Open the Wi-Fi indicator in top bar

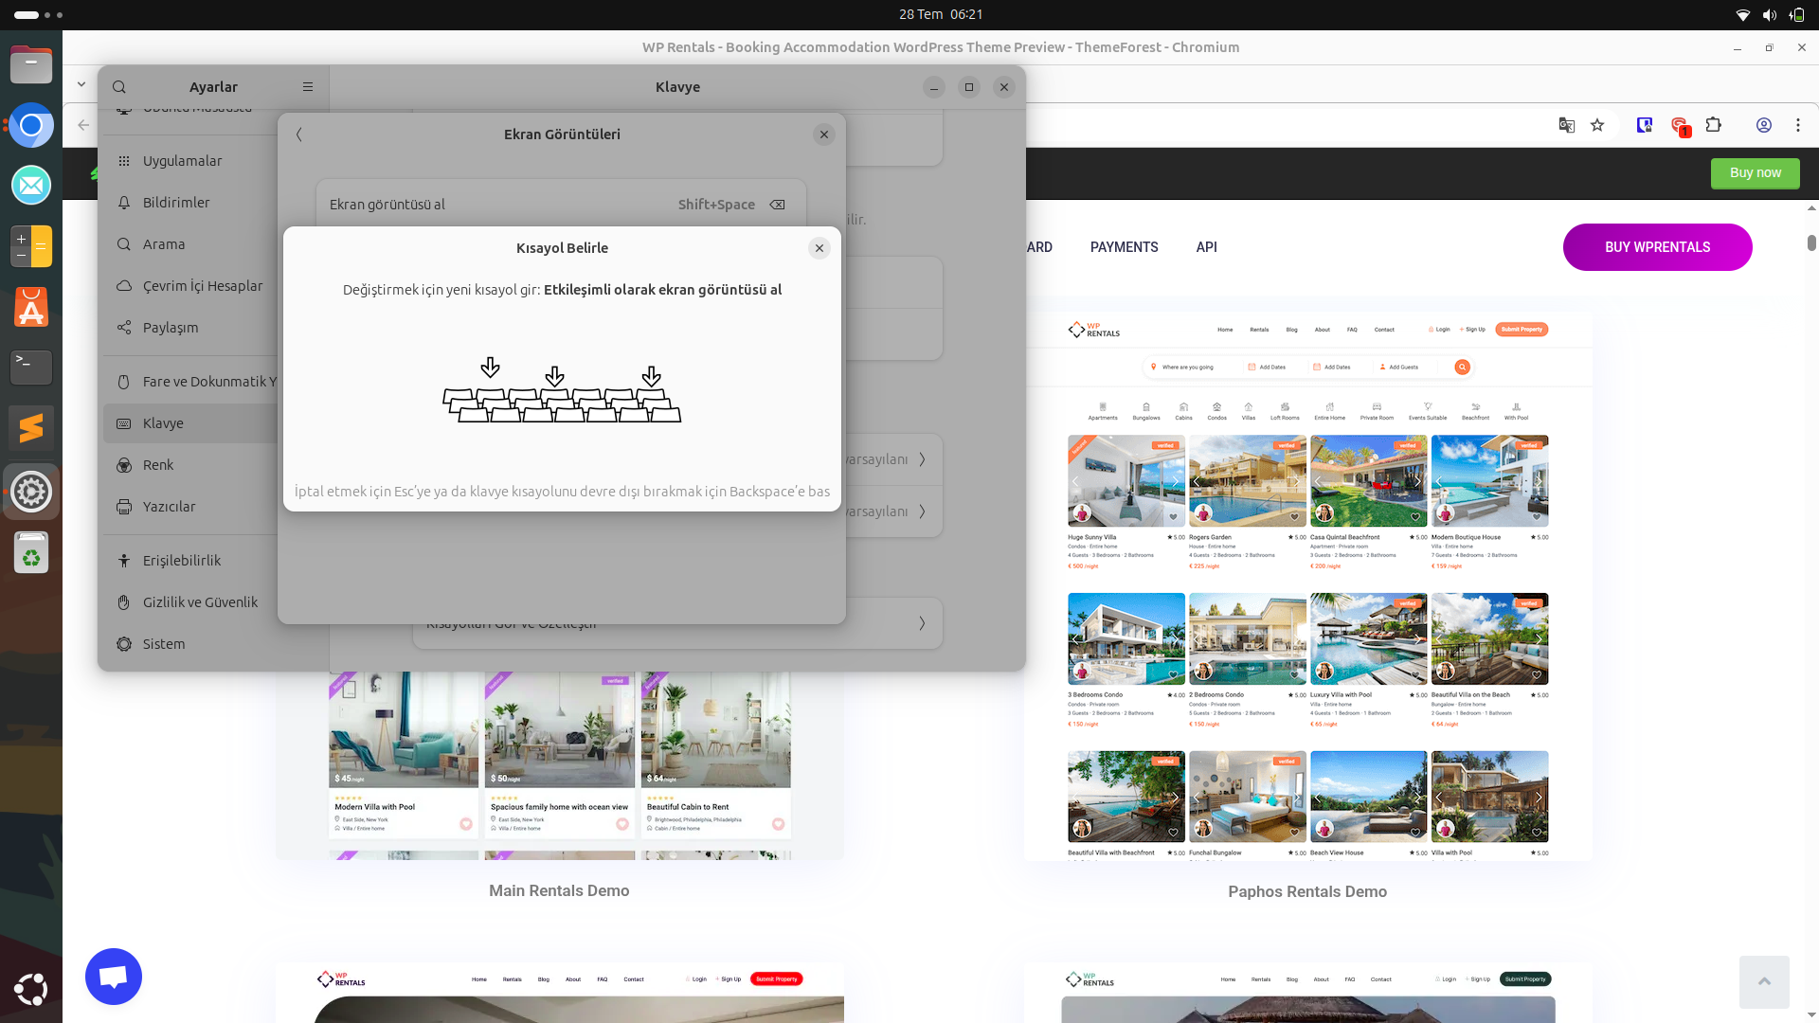tap(1742, 15)
